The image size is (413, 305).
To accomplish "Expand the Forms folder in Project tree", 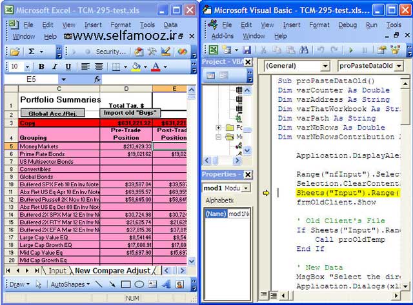I will coord(218,128).
